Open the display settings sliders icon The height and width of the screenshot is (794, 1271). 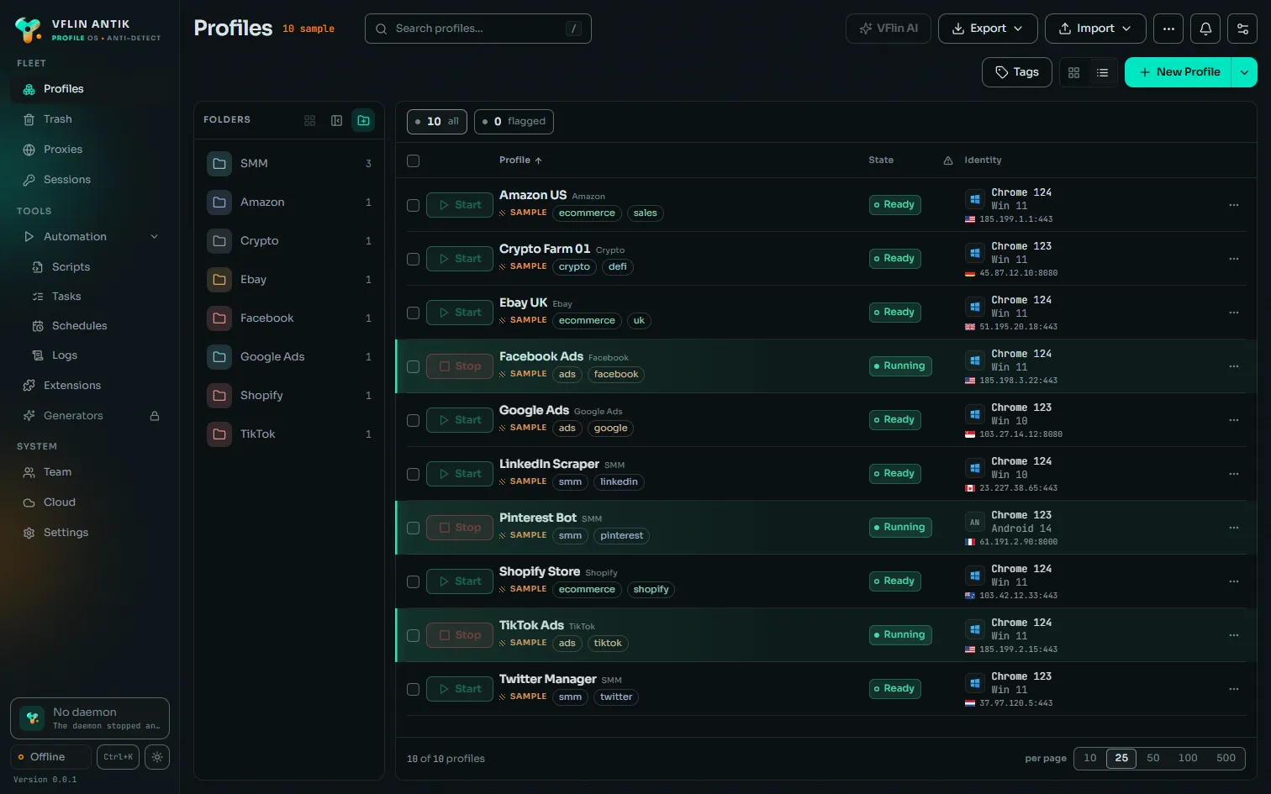(x=1242, y=29)
